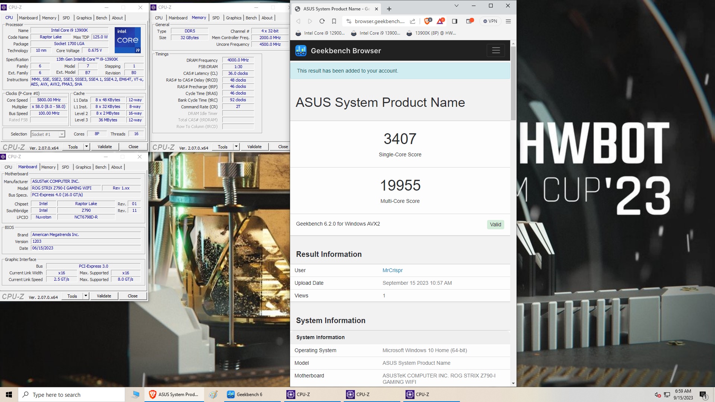Open the MrCrispr user link
The image size is (715, 402).
tap(393, 270)
